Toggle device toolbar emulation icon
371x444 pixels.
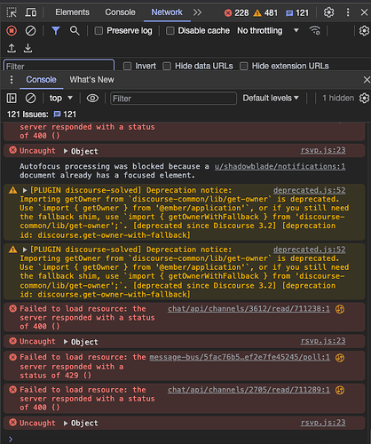(x=31, y=12)
